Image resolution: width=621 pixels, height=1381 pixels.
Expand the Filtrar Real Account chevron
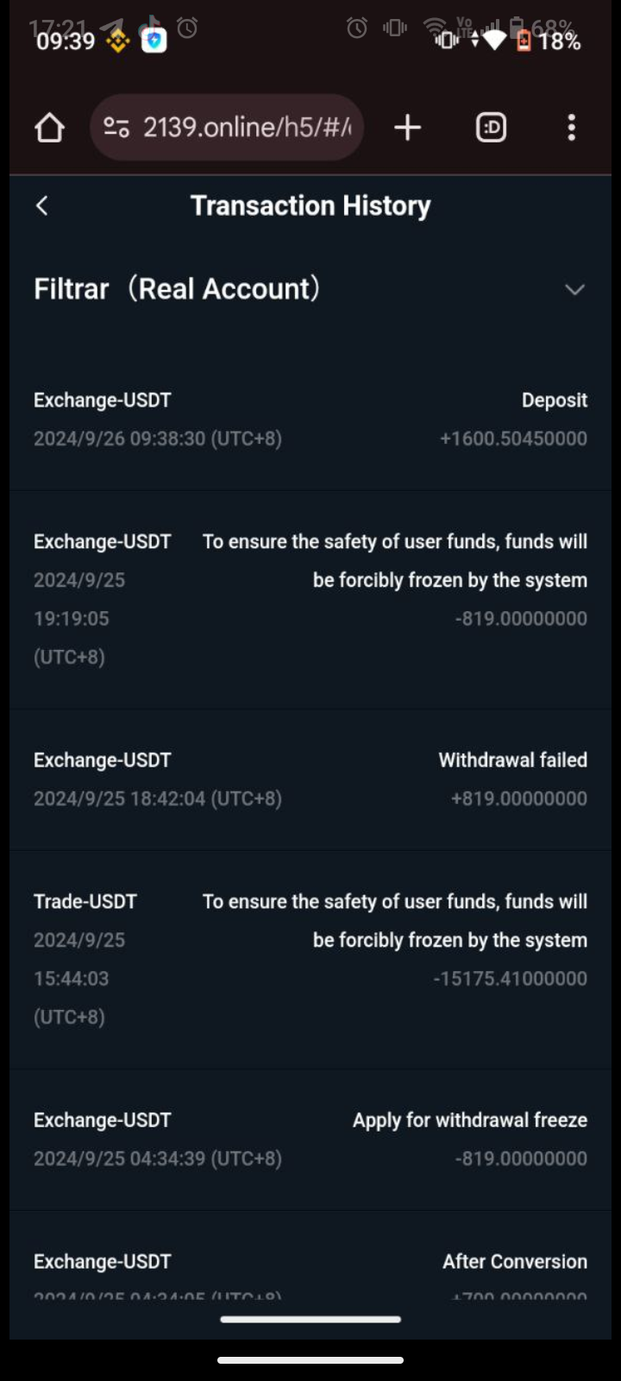pos(574,289)
